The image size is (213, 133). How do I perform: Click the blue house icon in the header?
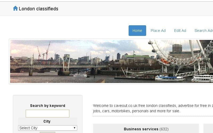click(x=15, y=8)
